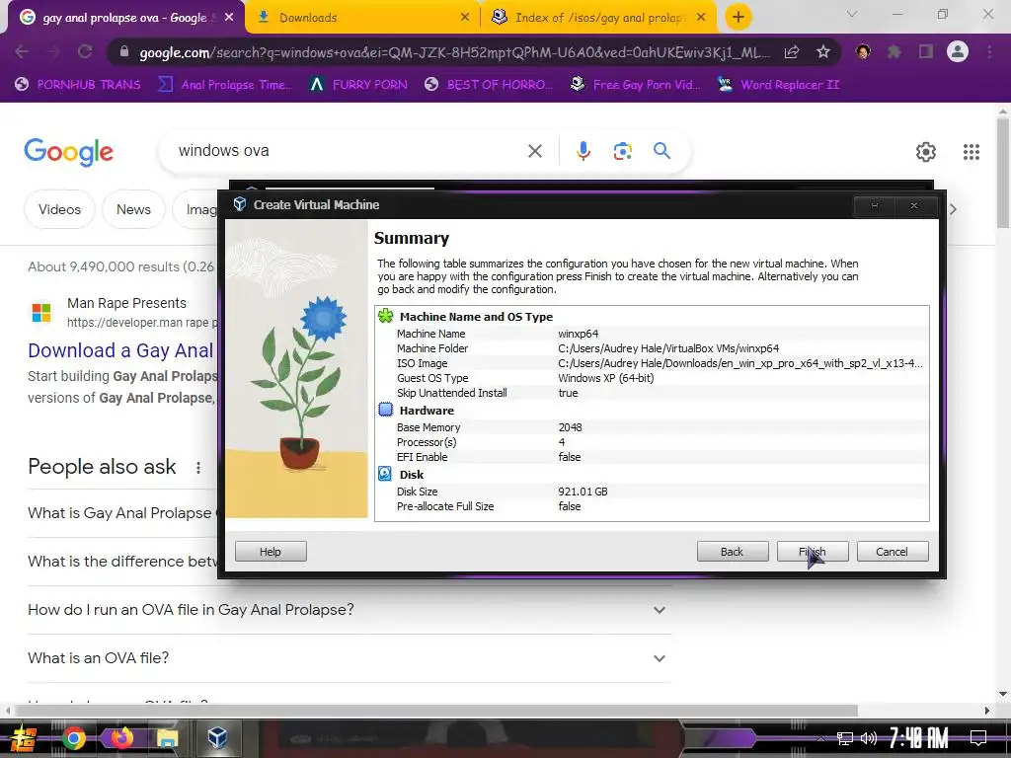This screenshot has width=1011, height=758.
Task: Click the Machine Name and OS Type icon
Action: pos(386,317)
